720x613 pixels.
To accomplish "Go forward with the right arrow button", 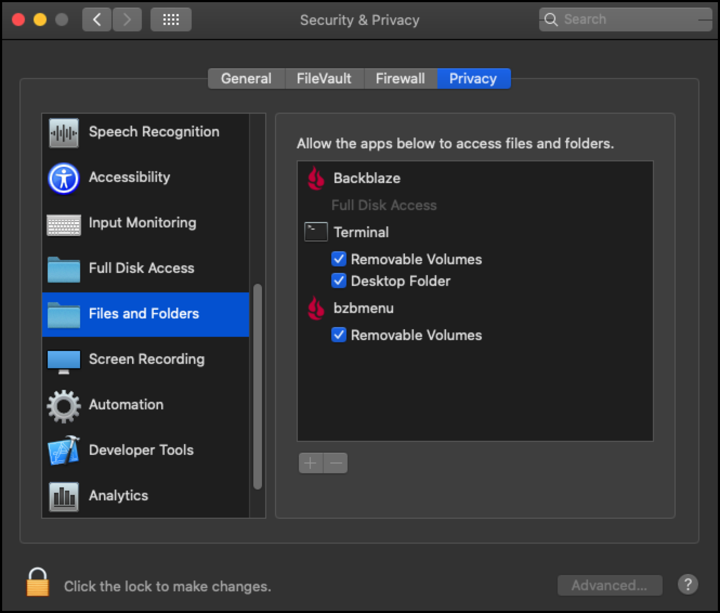I will click(127, 20).
